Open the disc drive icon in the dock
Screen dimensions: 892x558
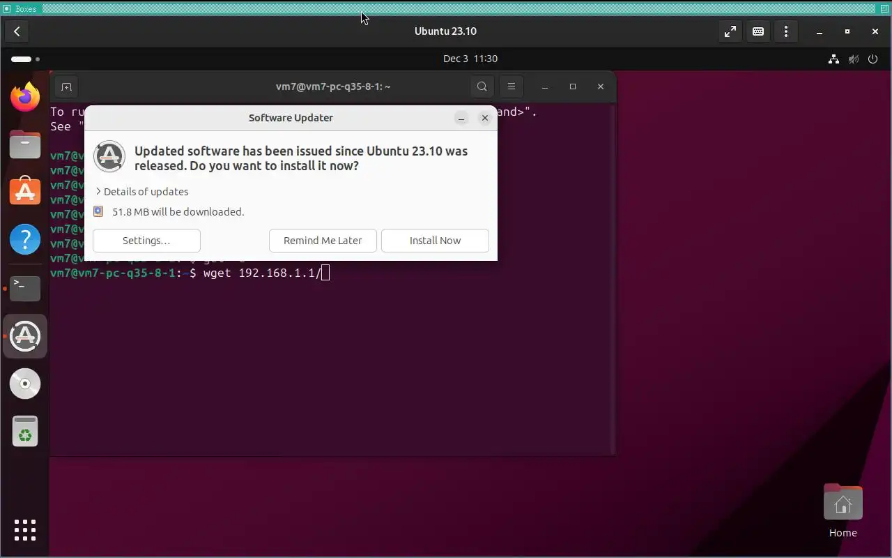(x=25, y=384)
